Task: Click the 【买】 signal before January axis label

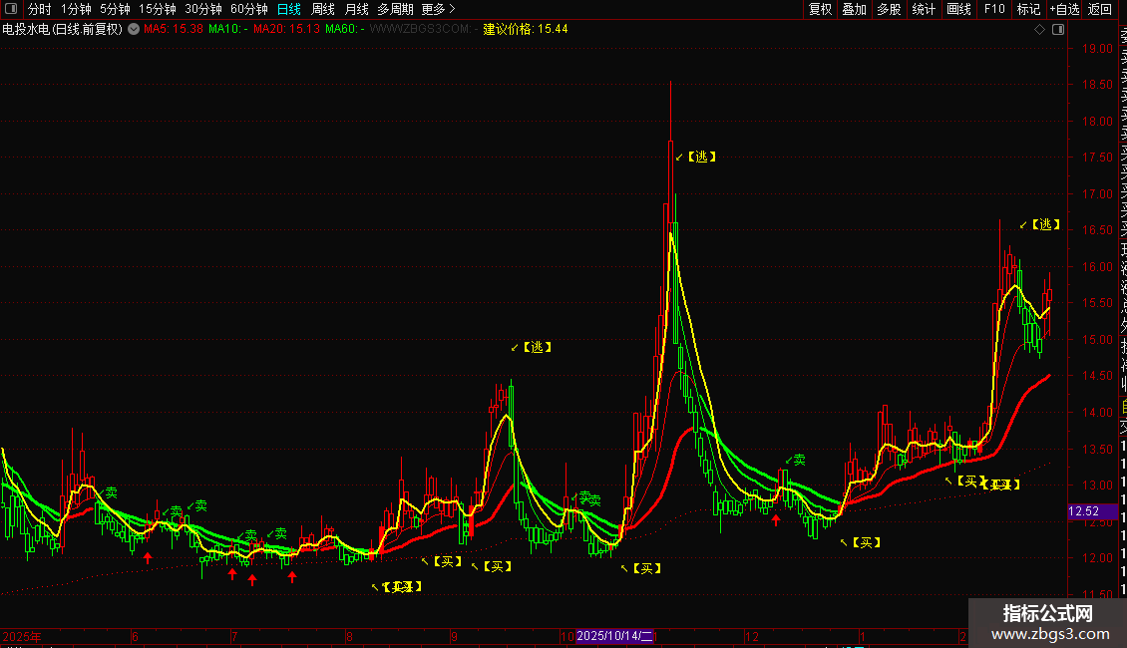Action: point(866,542)
